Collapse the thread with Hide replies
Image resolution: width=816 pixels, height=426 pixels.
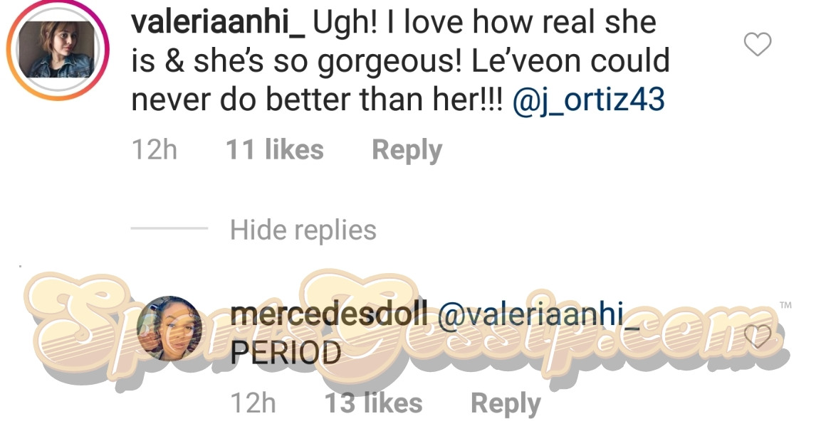[303, 230]
